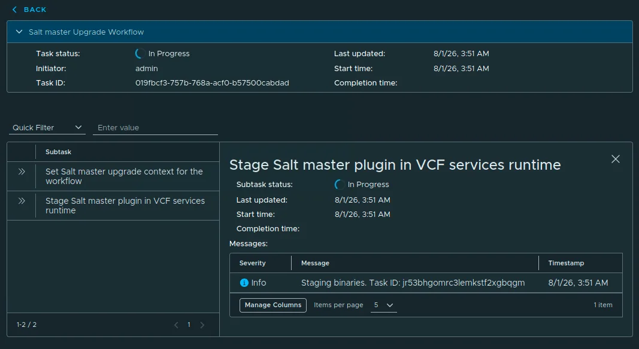639x349 pixels.
Task: Click the 'Staging binaries. Task ID' message text
Action: point(413,283)
